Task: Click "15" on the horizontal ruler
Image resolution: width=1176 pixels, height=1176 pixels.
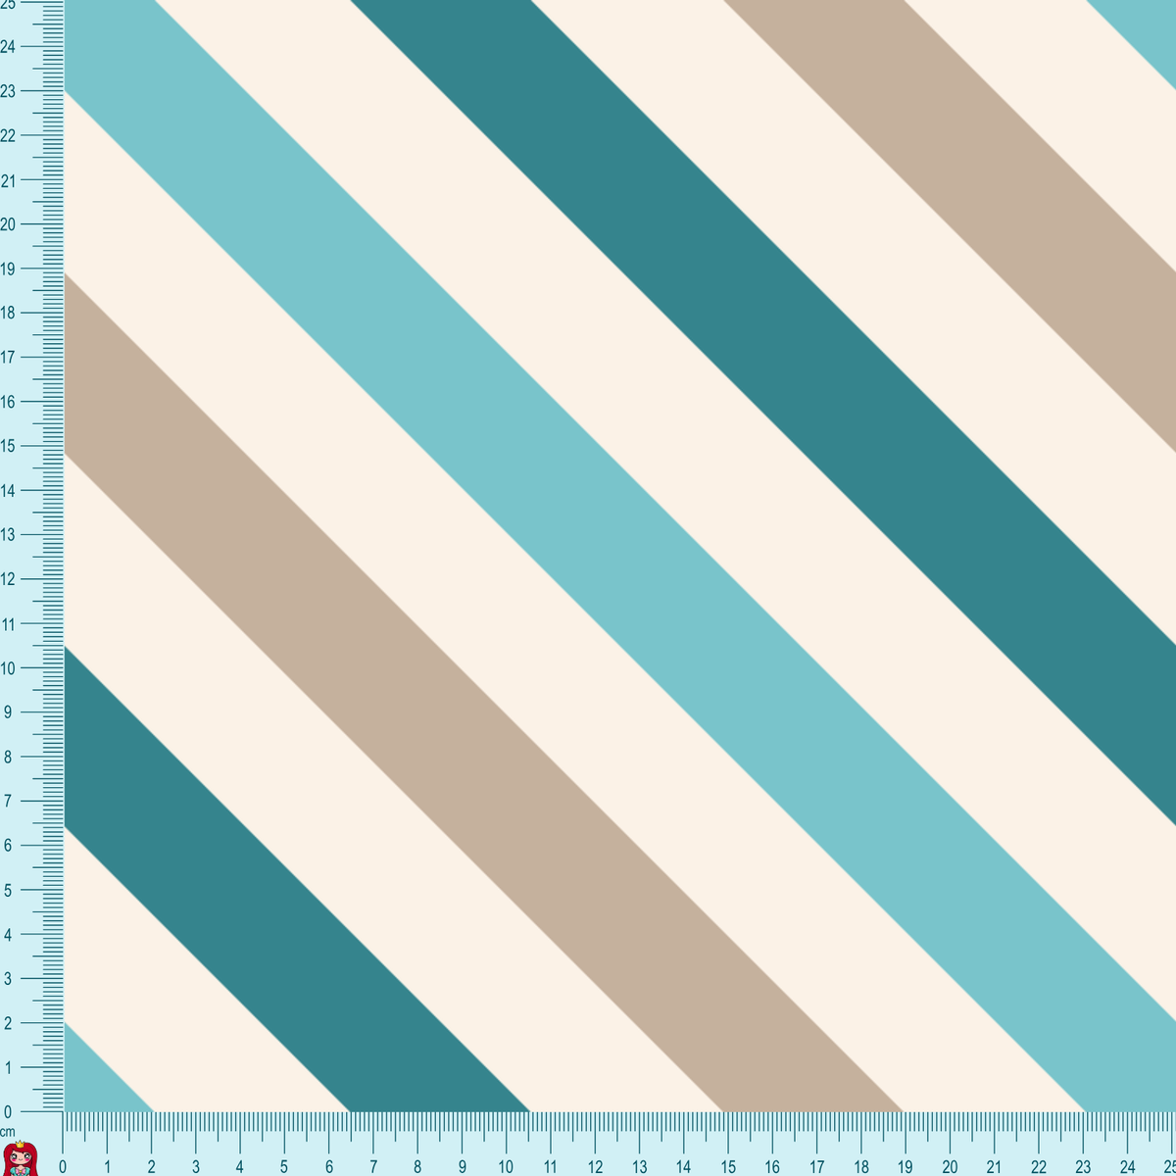Action: click(728, 1166)
